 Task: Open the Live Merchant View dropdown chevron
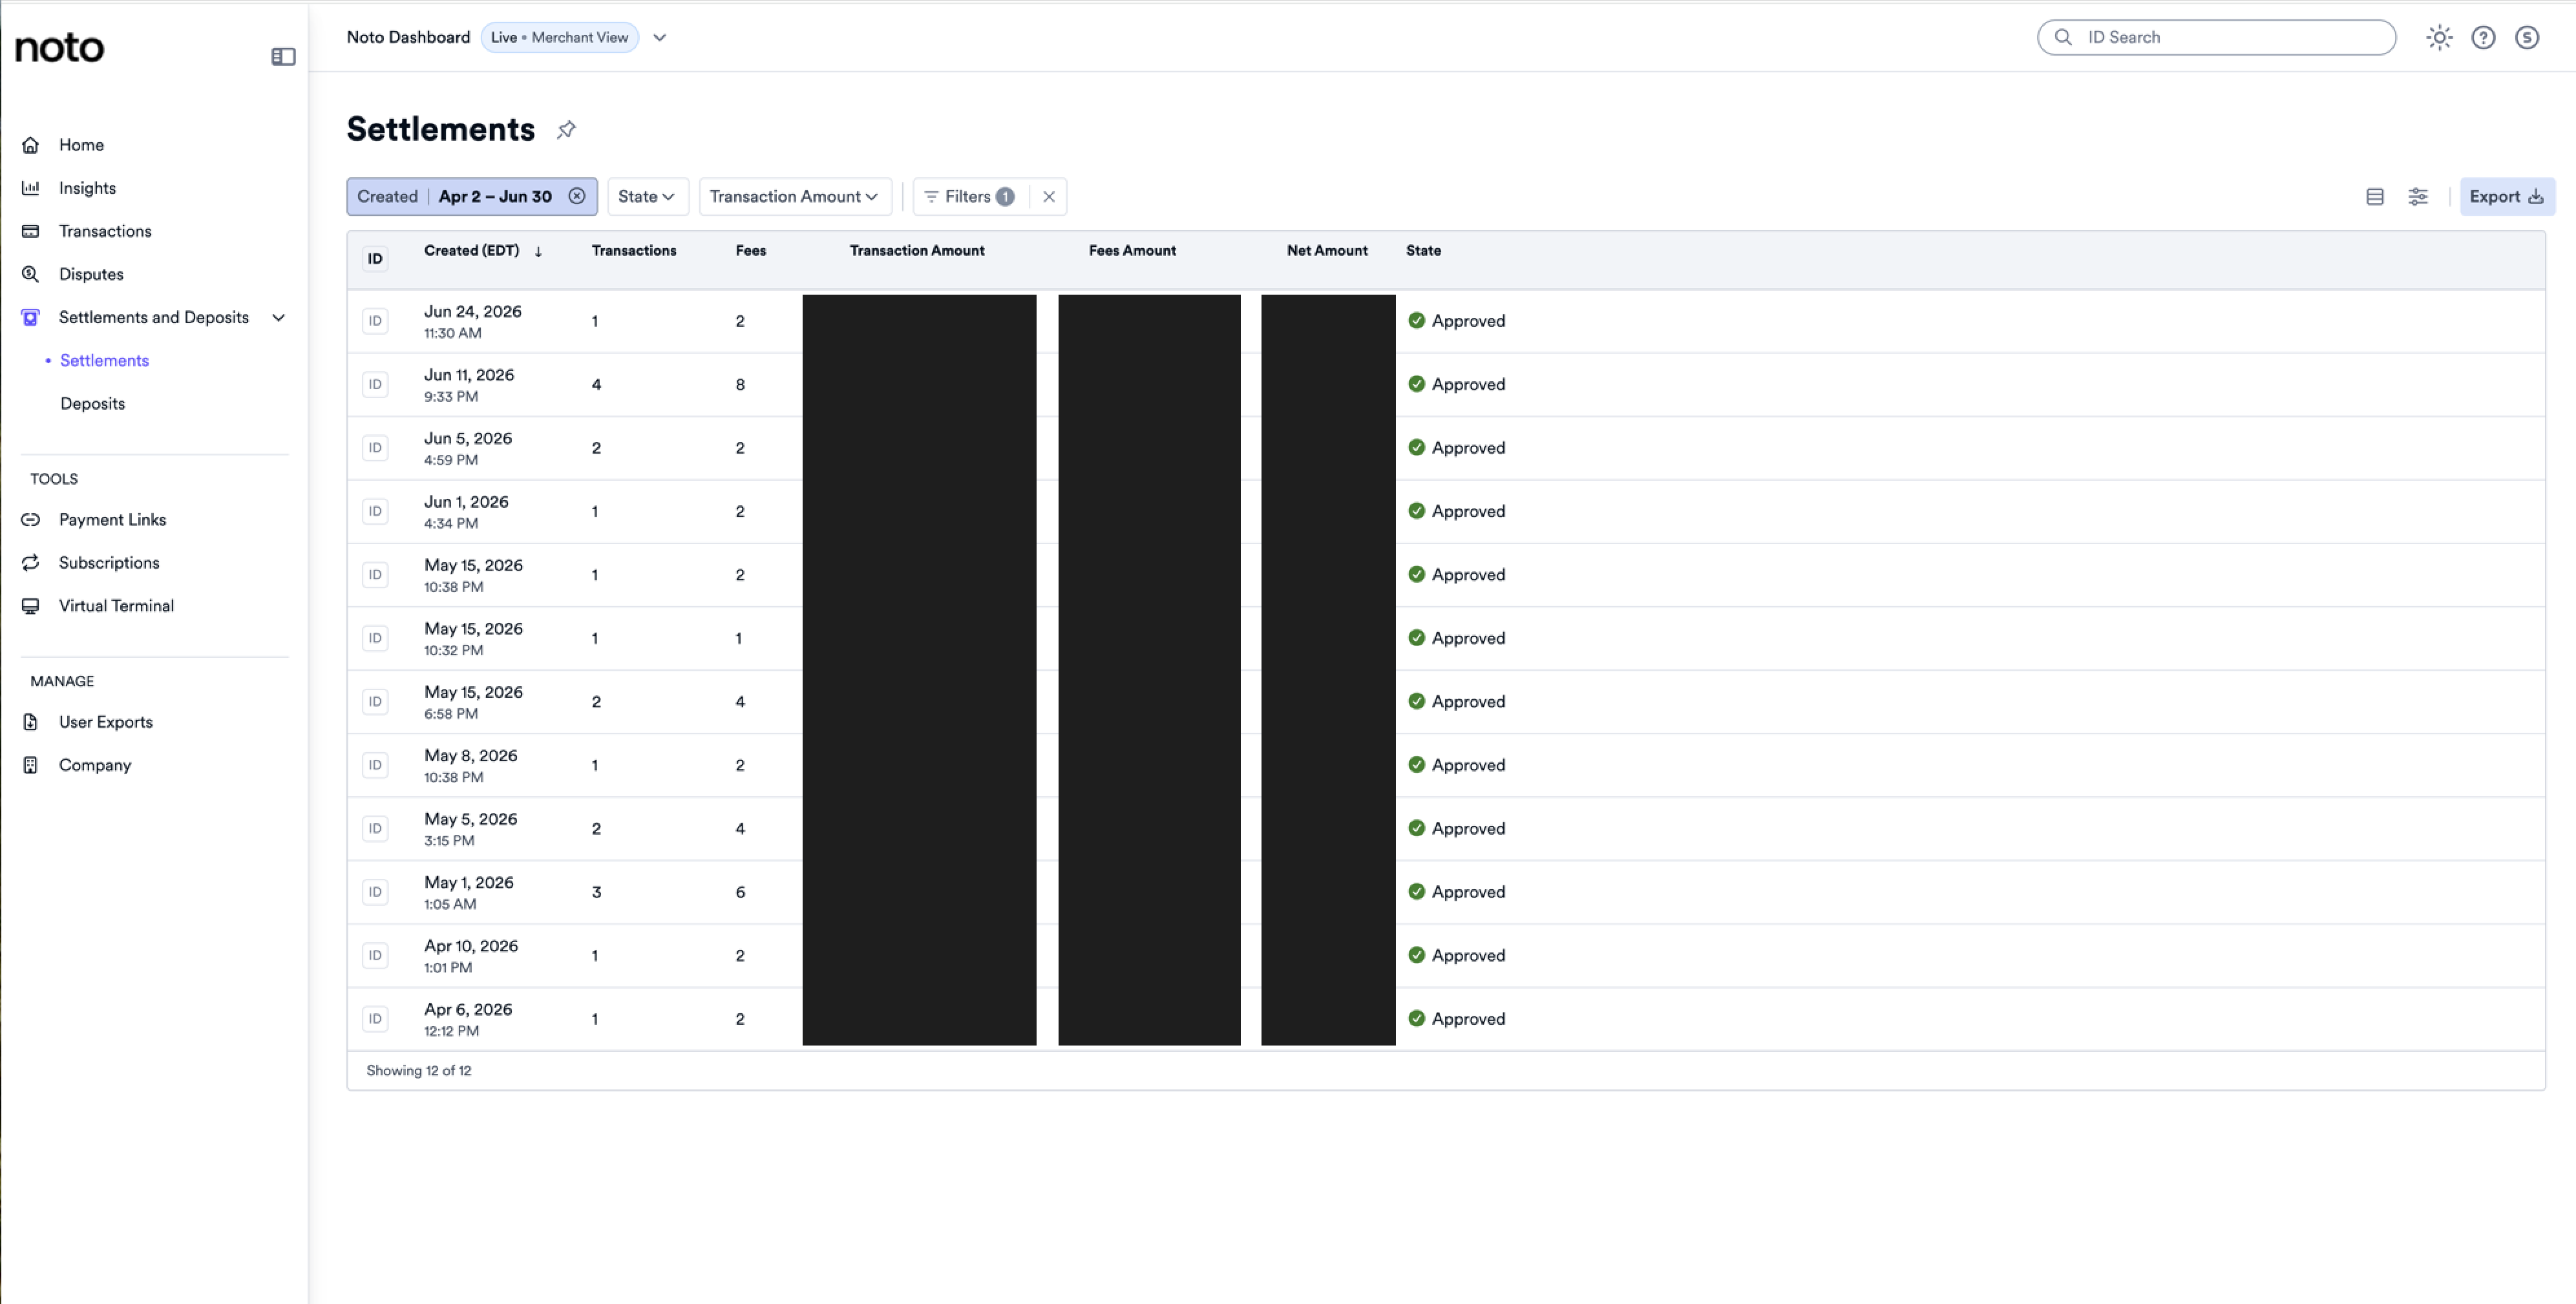pos(660,37)
